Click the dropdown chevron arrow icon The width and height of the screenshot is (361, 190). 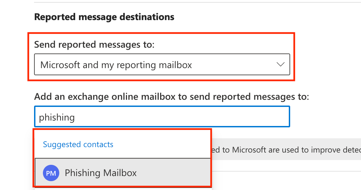[280, 64]
